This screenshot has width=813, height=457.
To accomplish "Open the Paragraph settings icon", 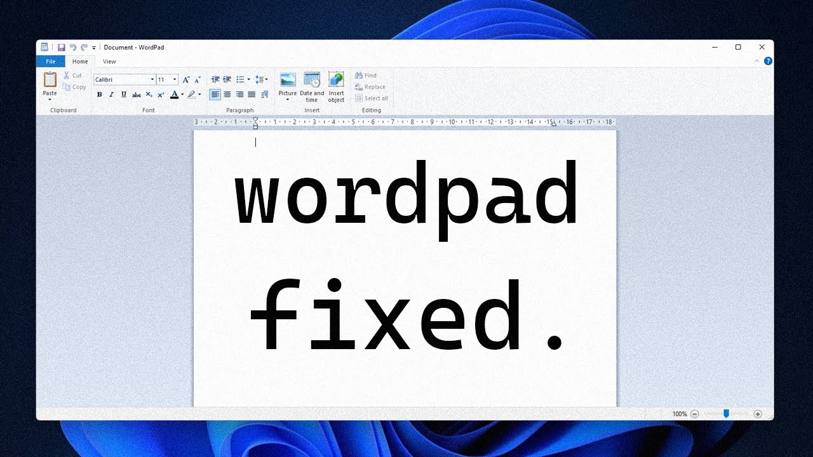I will [265, 95].
